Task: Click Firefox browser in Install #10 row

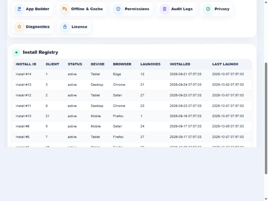Action: (x=118, y=116)
